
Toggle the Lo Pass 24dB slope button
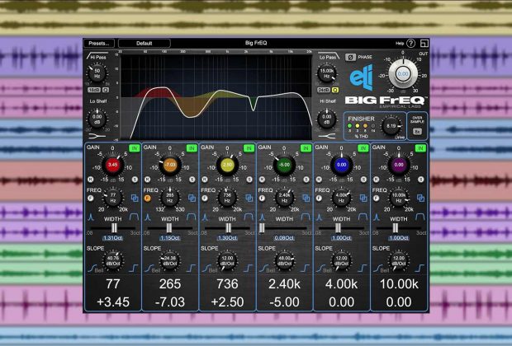click(324, 90)
